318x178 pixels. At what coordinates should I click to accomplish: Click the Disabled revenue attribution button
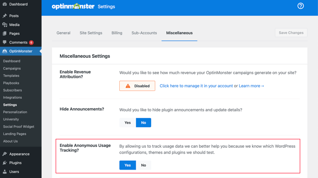[x=137, y=86]
